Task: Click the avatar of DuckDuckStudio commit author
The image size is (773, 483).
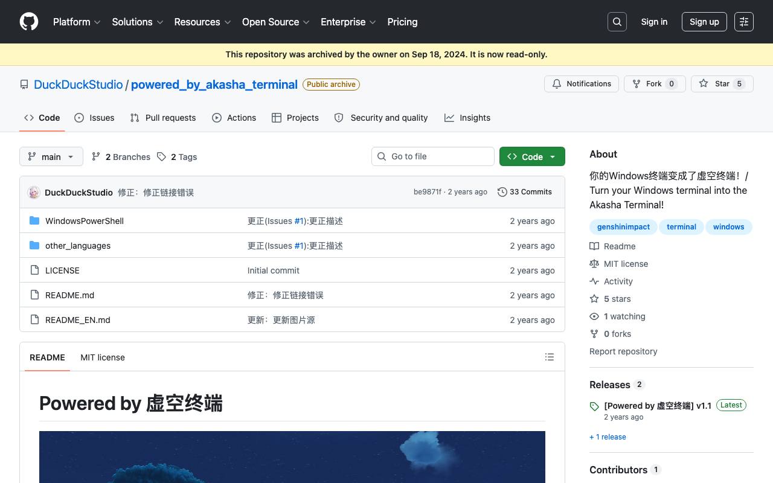Action: [34, 192]
